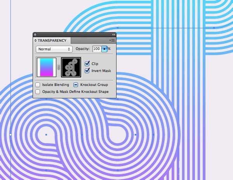The width and height of the screenshot is (233, 180).
Task: Enable Isolate Blending checkbox
Action: coord(38,85)
